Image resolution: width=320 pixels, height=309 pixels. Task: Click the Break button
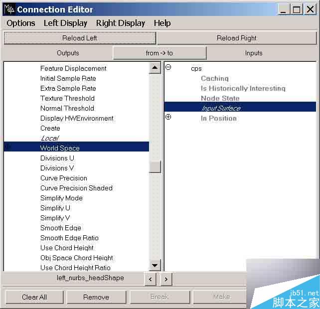pos(160,297)
